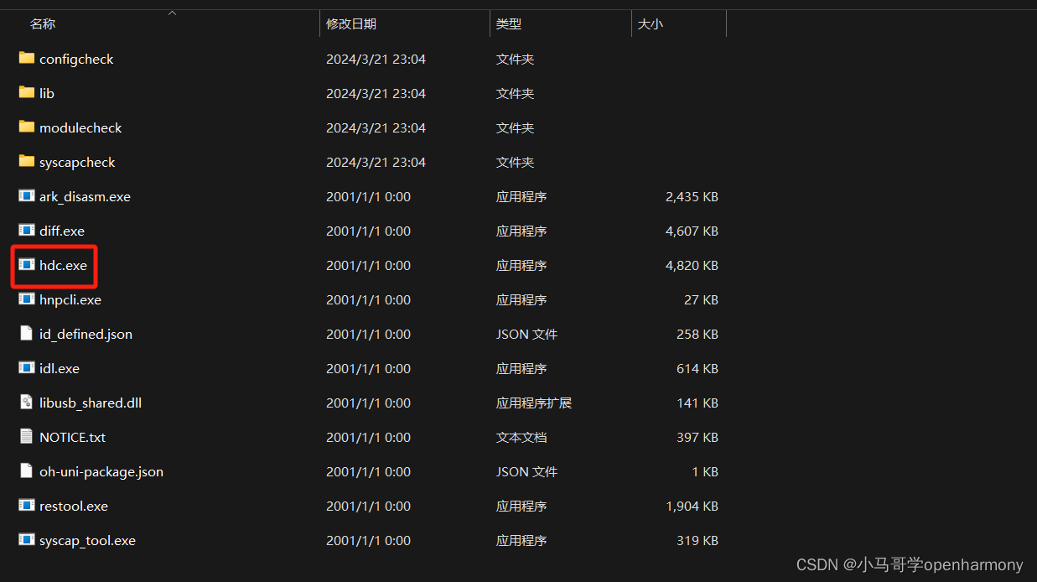Select the configcheck folder icon
The width and height of the screenshot is (1037, 582).
point(27,59)
